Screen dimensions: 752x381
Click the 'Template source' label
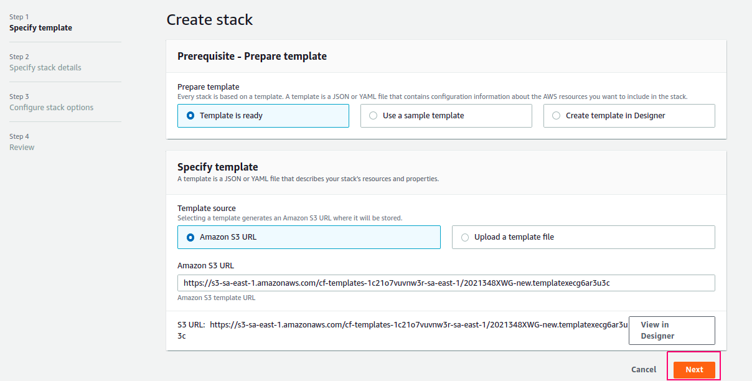(207, 208)
